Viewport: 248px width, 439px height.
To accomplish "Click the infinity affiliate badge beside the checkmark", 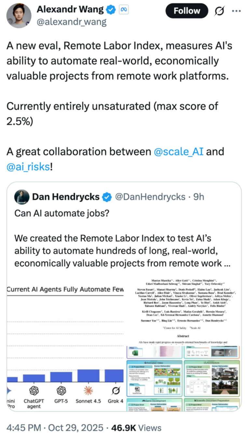I will click(123, 10).
